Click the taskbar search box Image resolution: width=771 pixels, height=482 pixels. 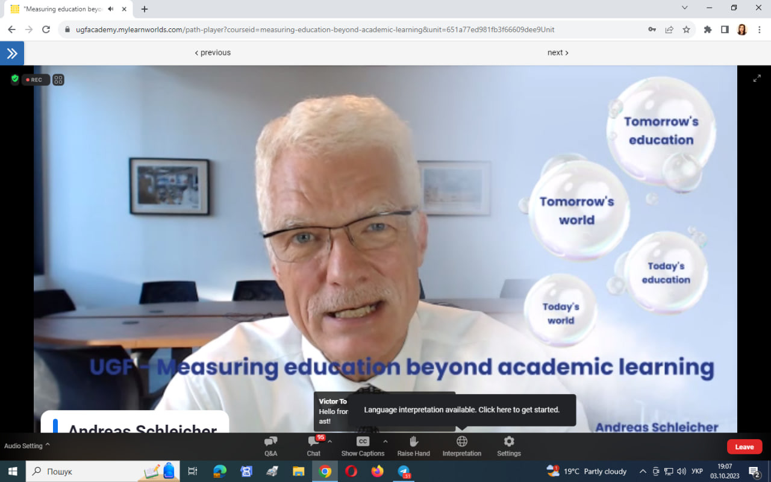(103, 471)
